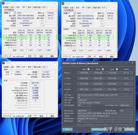Open 处理器 tab in slot #4 CPU-Z window
Image resolution: width=138 pixels, height=135 pixels.
pos(65,8)
